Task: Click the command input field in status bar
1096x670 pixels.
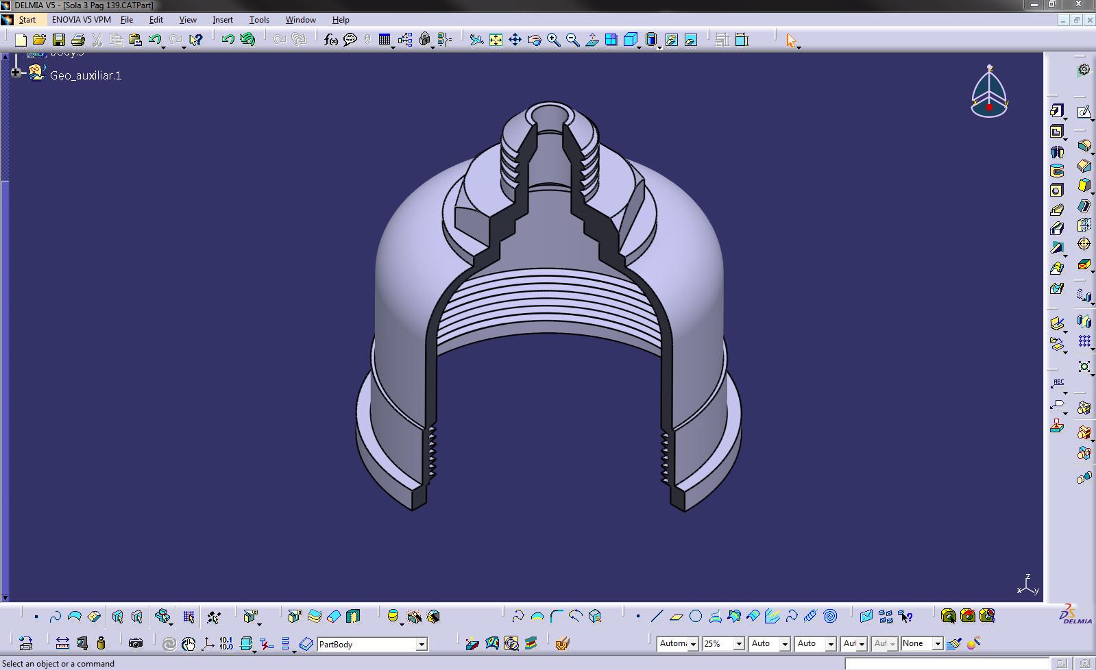Action: tap(947, 663)
